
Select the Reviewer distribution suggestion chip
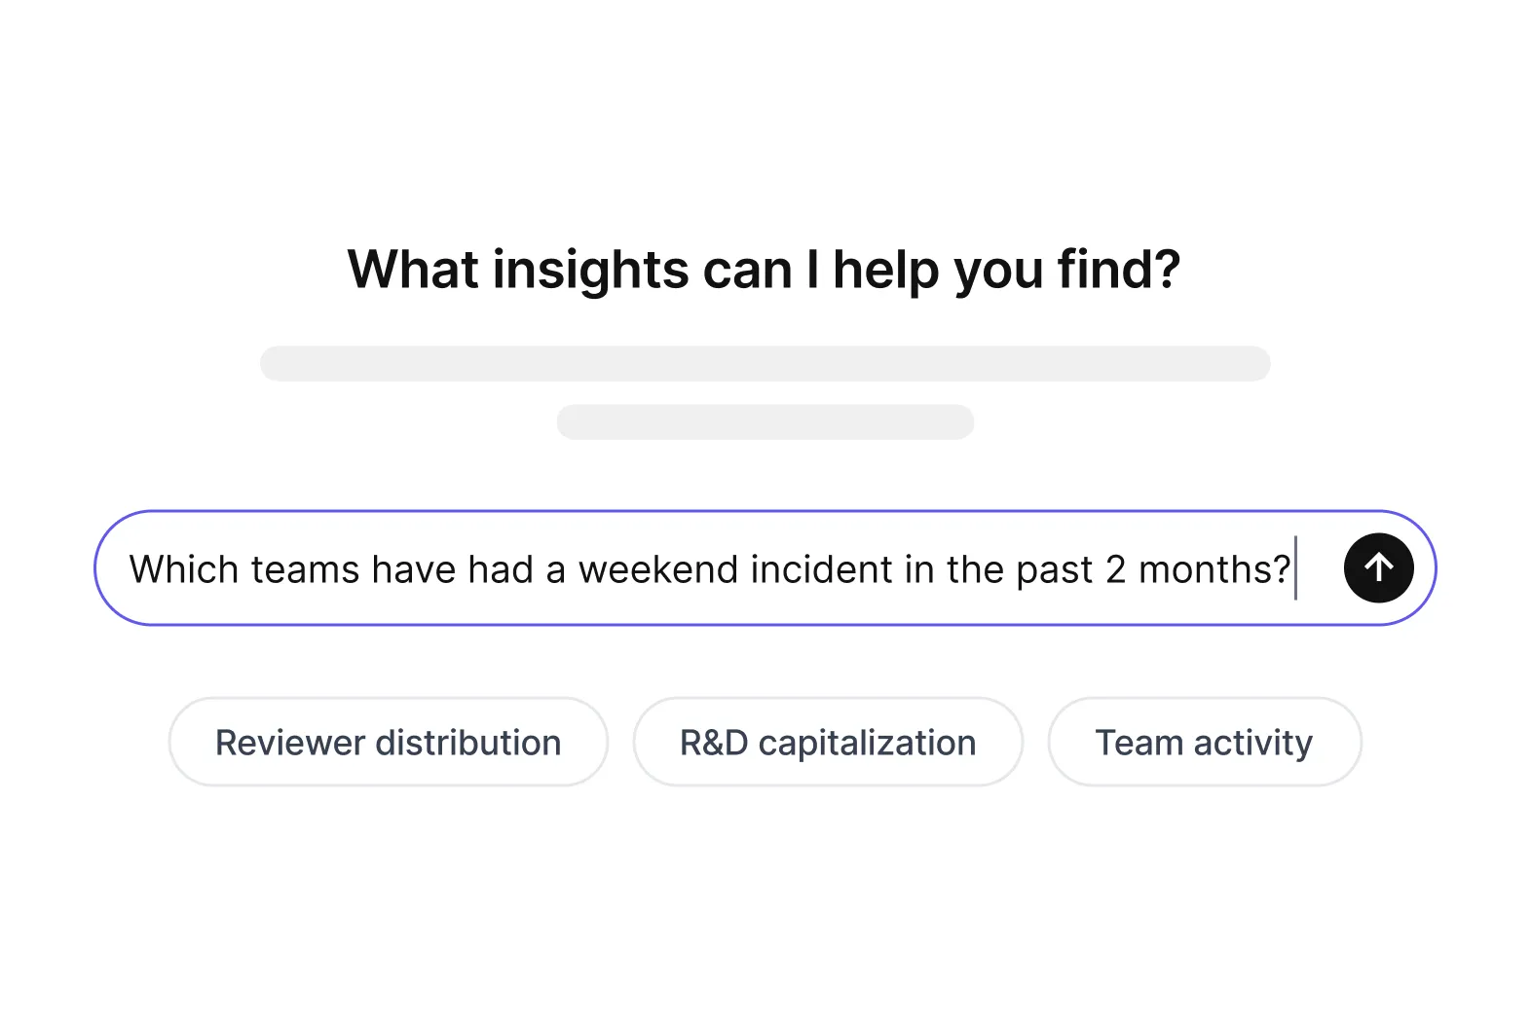[389, 742]
